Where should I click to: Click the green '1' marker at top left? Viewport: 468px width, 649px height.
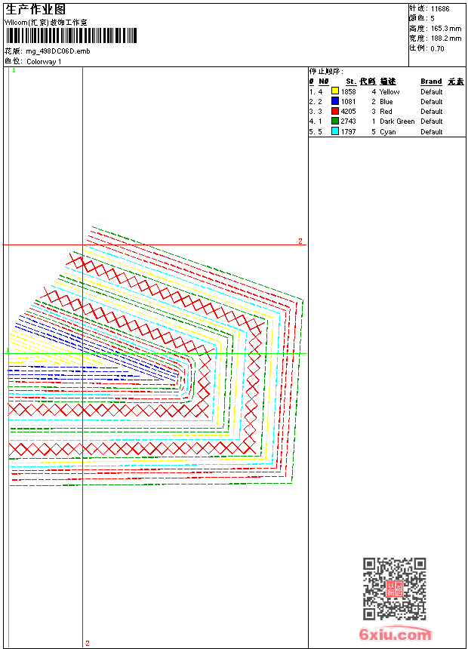[14, 71]
